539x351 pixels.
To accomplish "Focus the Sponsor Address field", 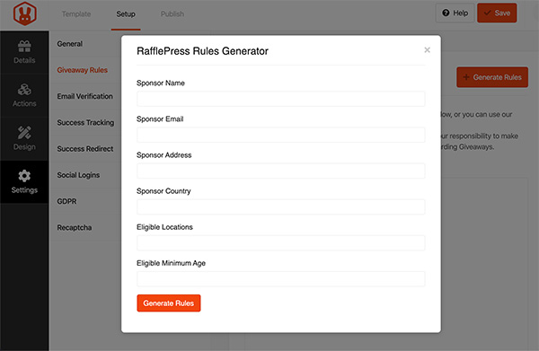I will tap(281, 171).
